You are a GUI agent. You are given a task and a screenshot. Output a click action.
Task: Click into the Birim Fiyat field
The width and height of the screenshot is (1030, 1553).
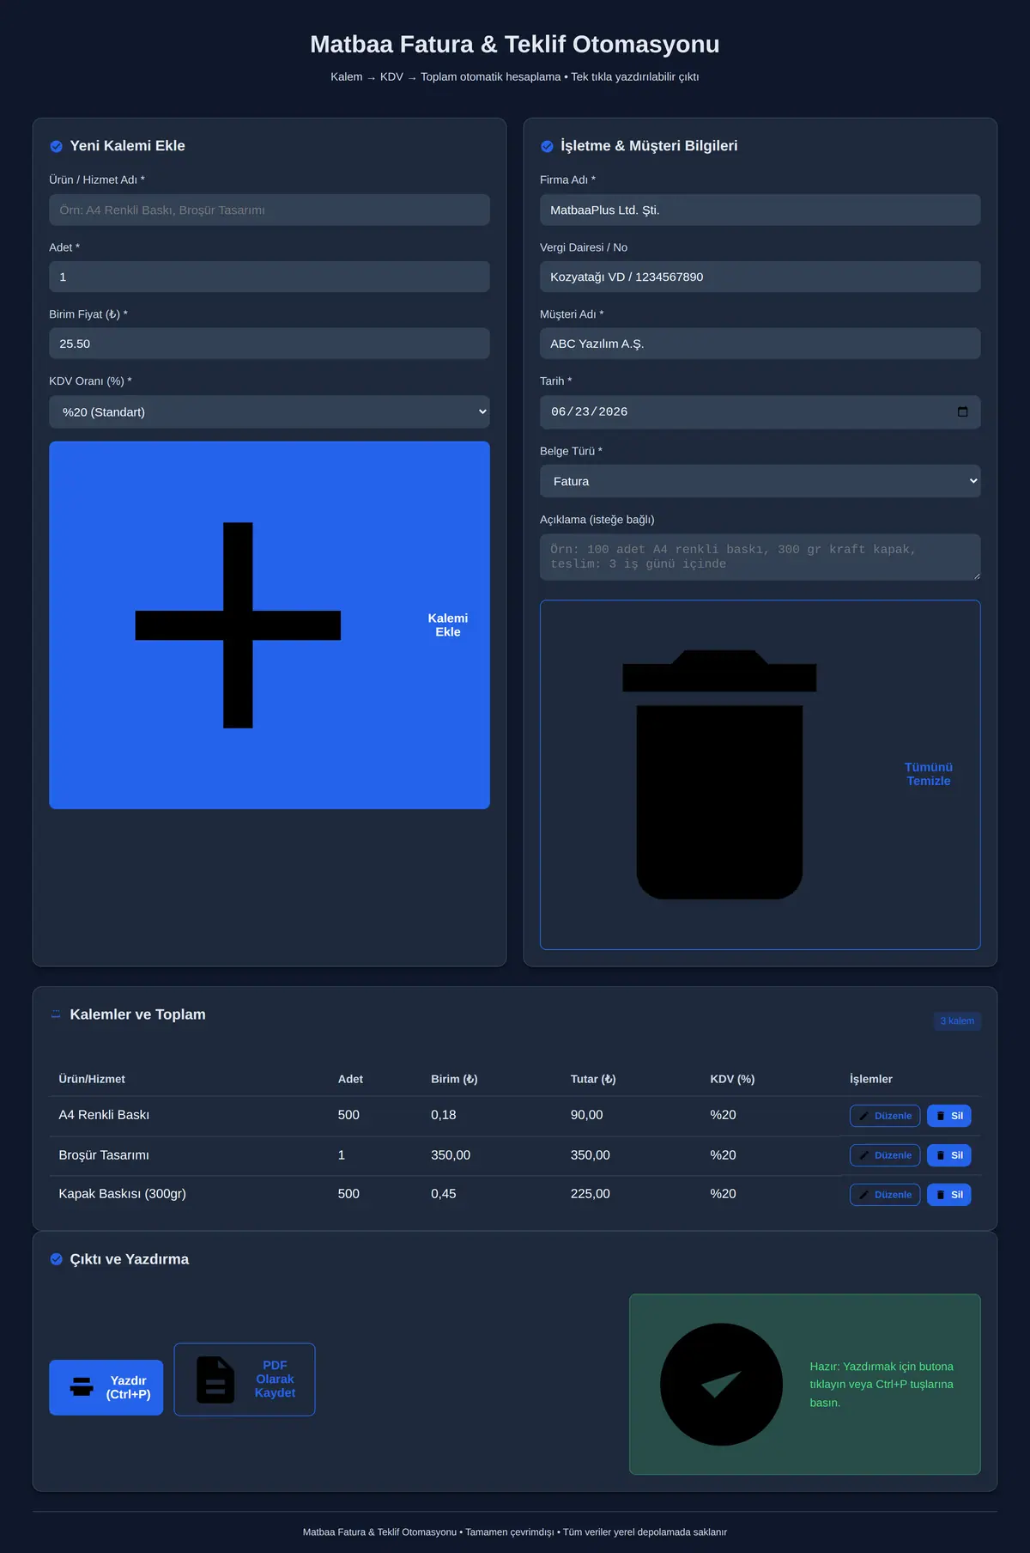click(270, 344)
